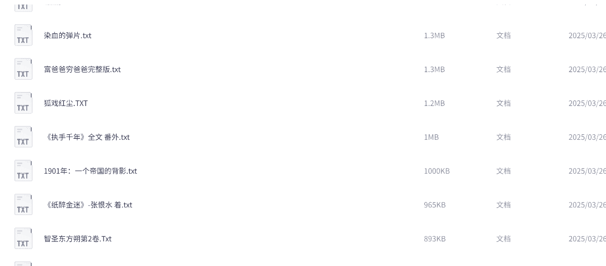Click the TXT icon for 富爸爸穷爸爸完整版.txt

tap(23, 69)
